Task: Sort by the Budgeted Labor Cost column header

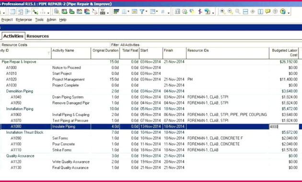Action: [284, 53]
